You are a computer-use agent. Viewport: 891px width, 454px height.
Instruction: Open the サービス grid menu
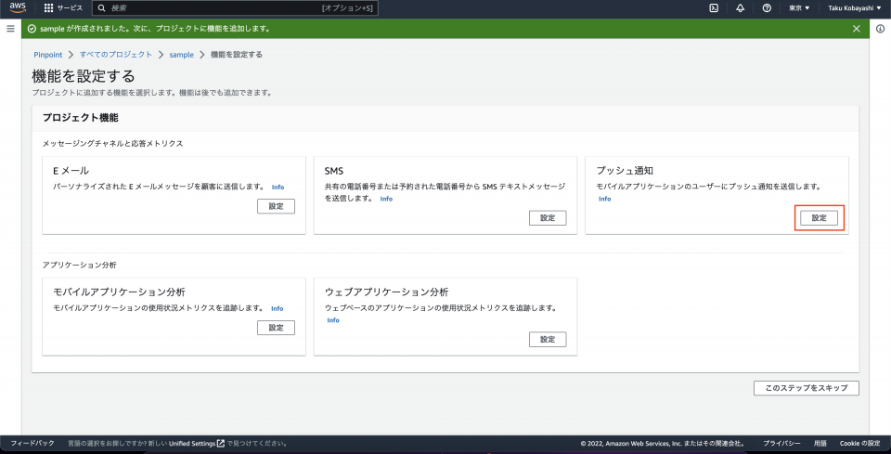pos(63,8)
